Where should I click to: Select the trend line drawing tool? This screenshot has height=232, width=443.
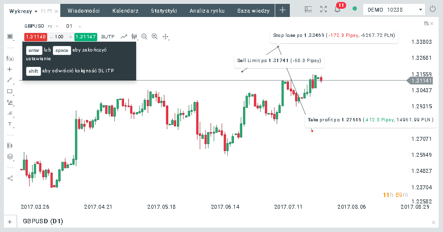click(x=10, y=80)
